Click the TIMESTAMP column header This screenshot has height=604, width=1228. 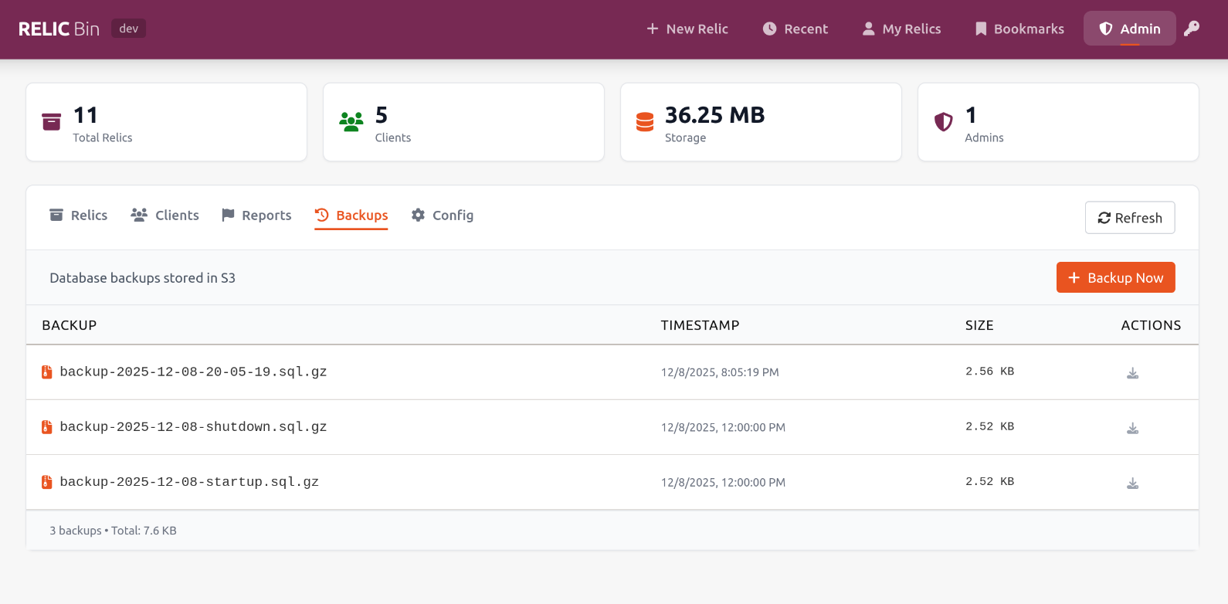[700, 325]
